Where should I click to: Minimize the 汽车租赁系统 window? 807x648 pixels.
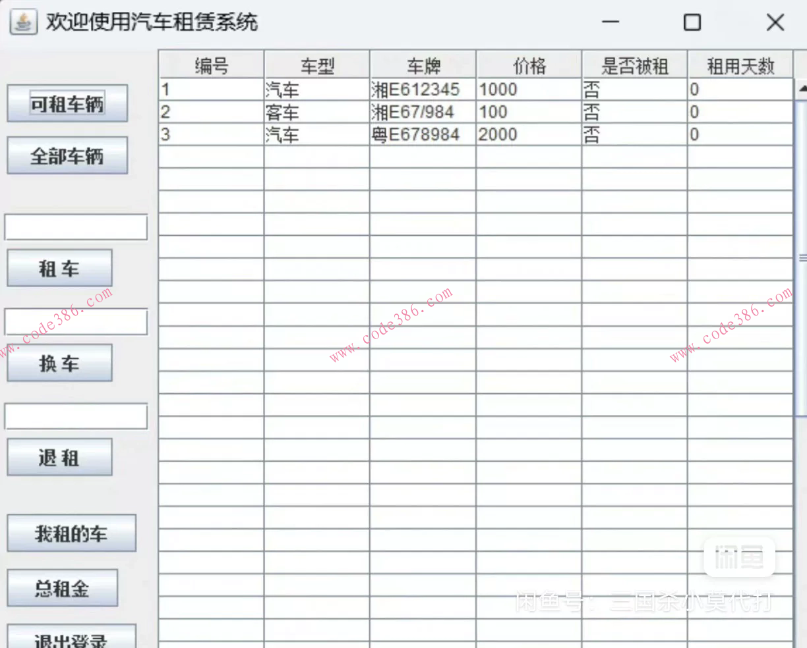pyautogui.click(x=611, y=22)
